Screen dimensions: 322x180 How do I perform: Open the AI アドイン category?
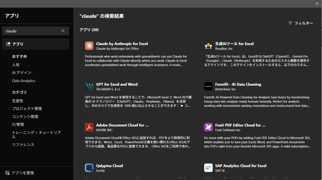click(x=22, y=73)
